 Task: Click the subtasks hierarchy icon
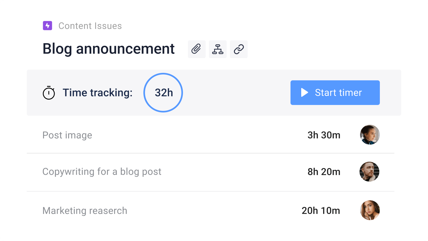tap(218, 49)
